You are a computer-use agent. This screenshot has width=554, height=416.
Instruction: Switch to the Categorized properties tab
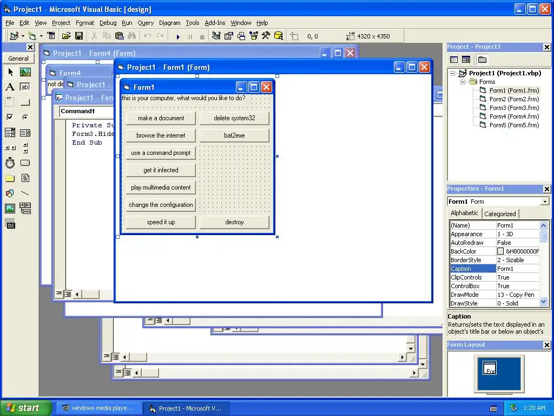click(x=500, y=213)
